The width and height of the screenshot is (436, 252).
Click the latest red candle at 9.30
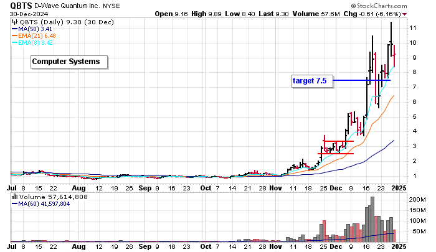[x=394, y=56]
